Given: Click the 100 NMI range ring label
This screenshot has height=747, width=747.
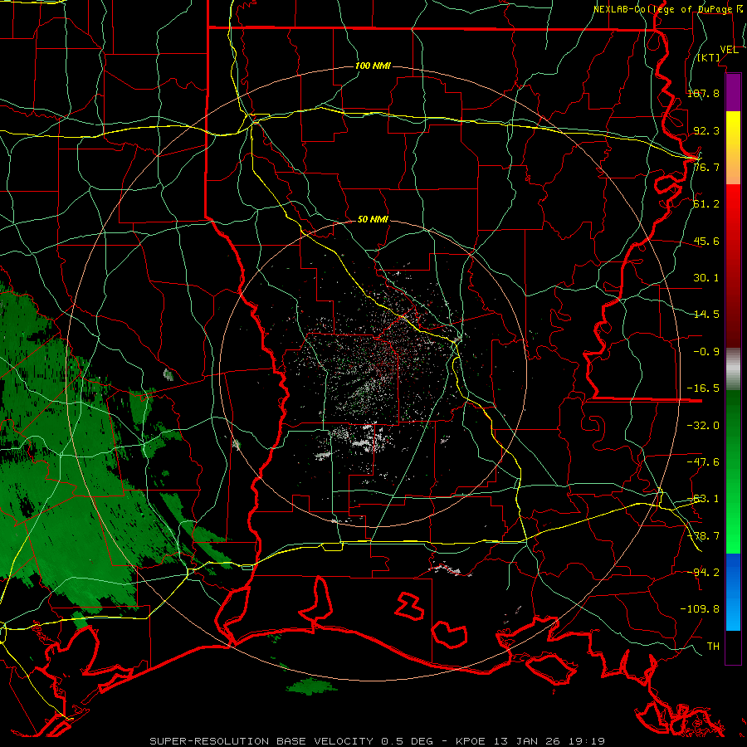Looking at the screenshot, I should coord(373,66).
